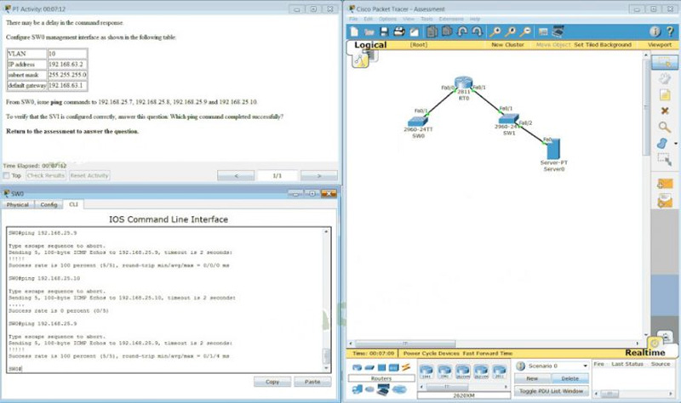The height and width of the screenshot is (403, 681).
Task: Open the Custom Devices Dialog icon
Action: (x=558, y=31)
